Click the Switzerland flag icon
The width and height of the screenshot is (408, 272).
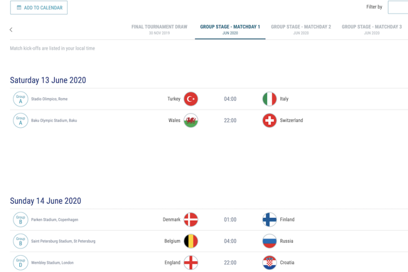(269, 121)
